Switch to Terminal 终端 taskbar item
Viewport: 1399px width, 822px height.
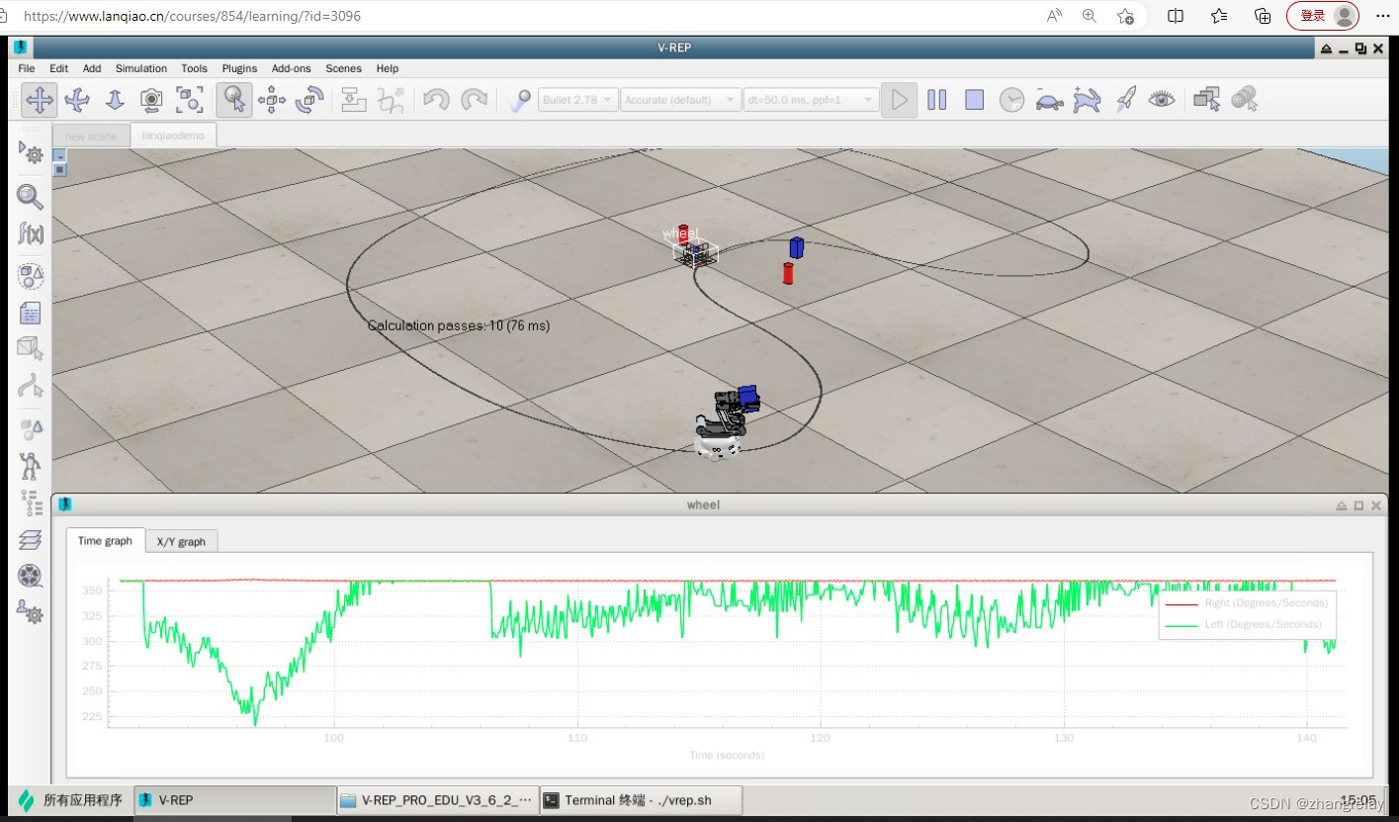(642, 800)
